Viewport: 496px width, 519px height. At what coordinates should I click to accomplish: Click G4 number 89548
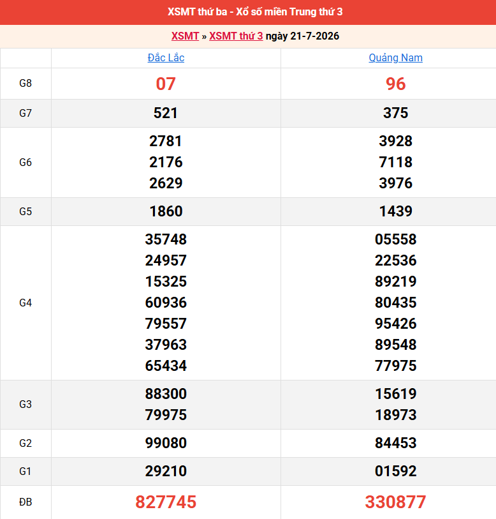click(395, 345)
